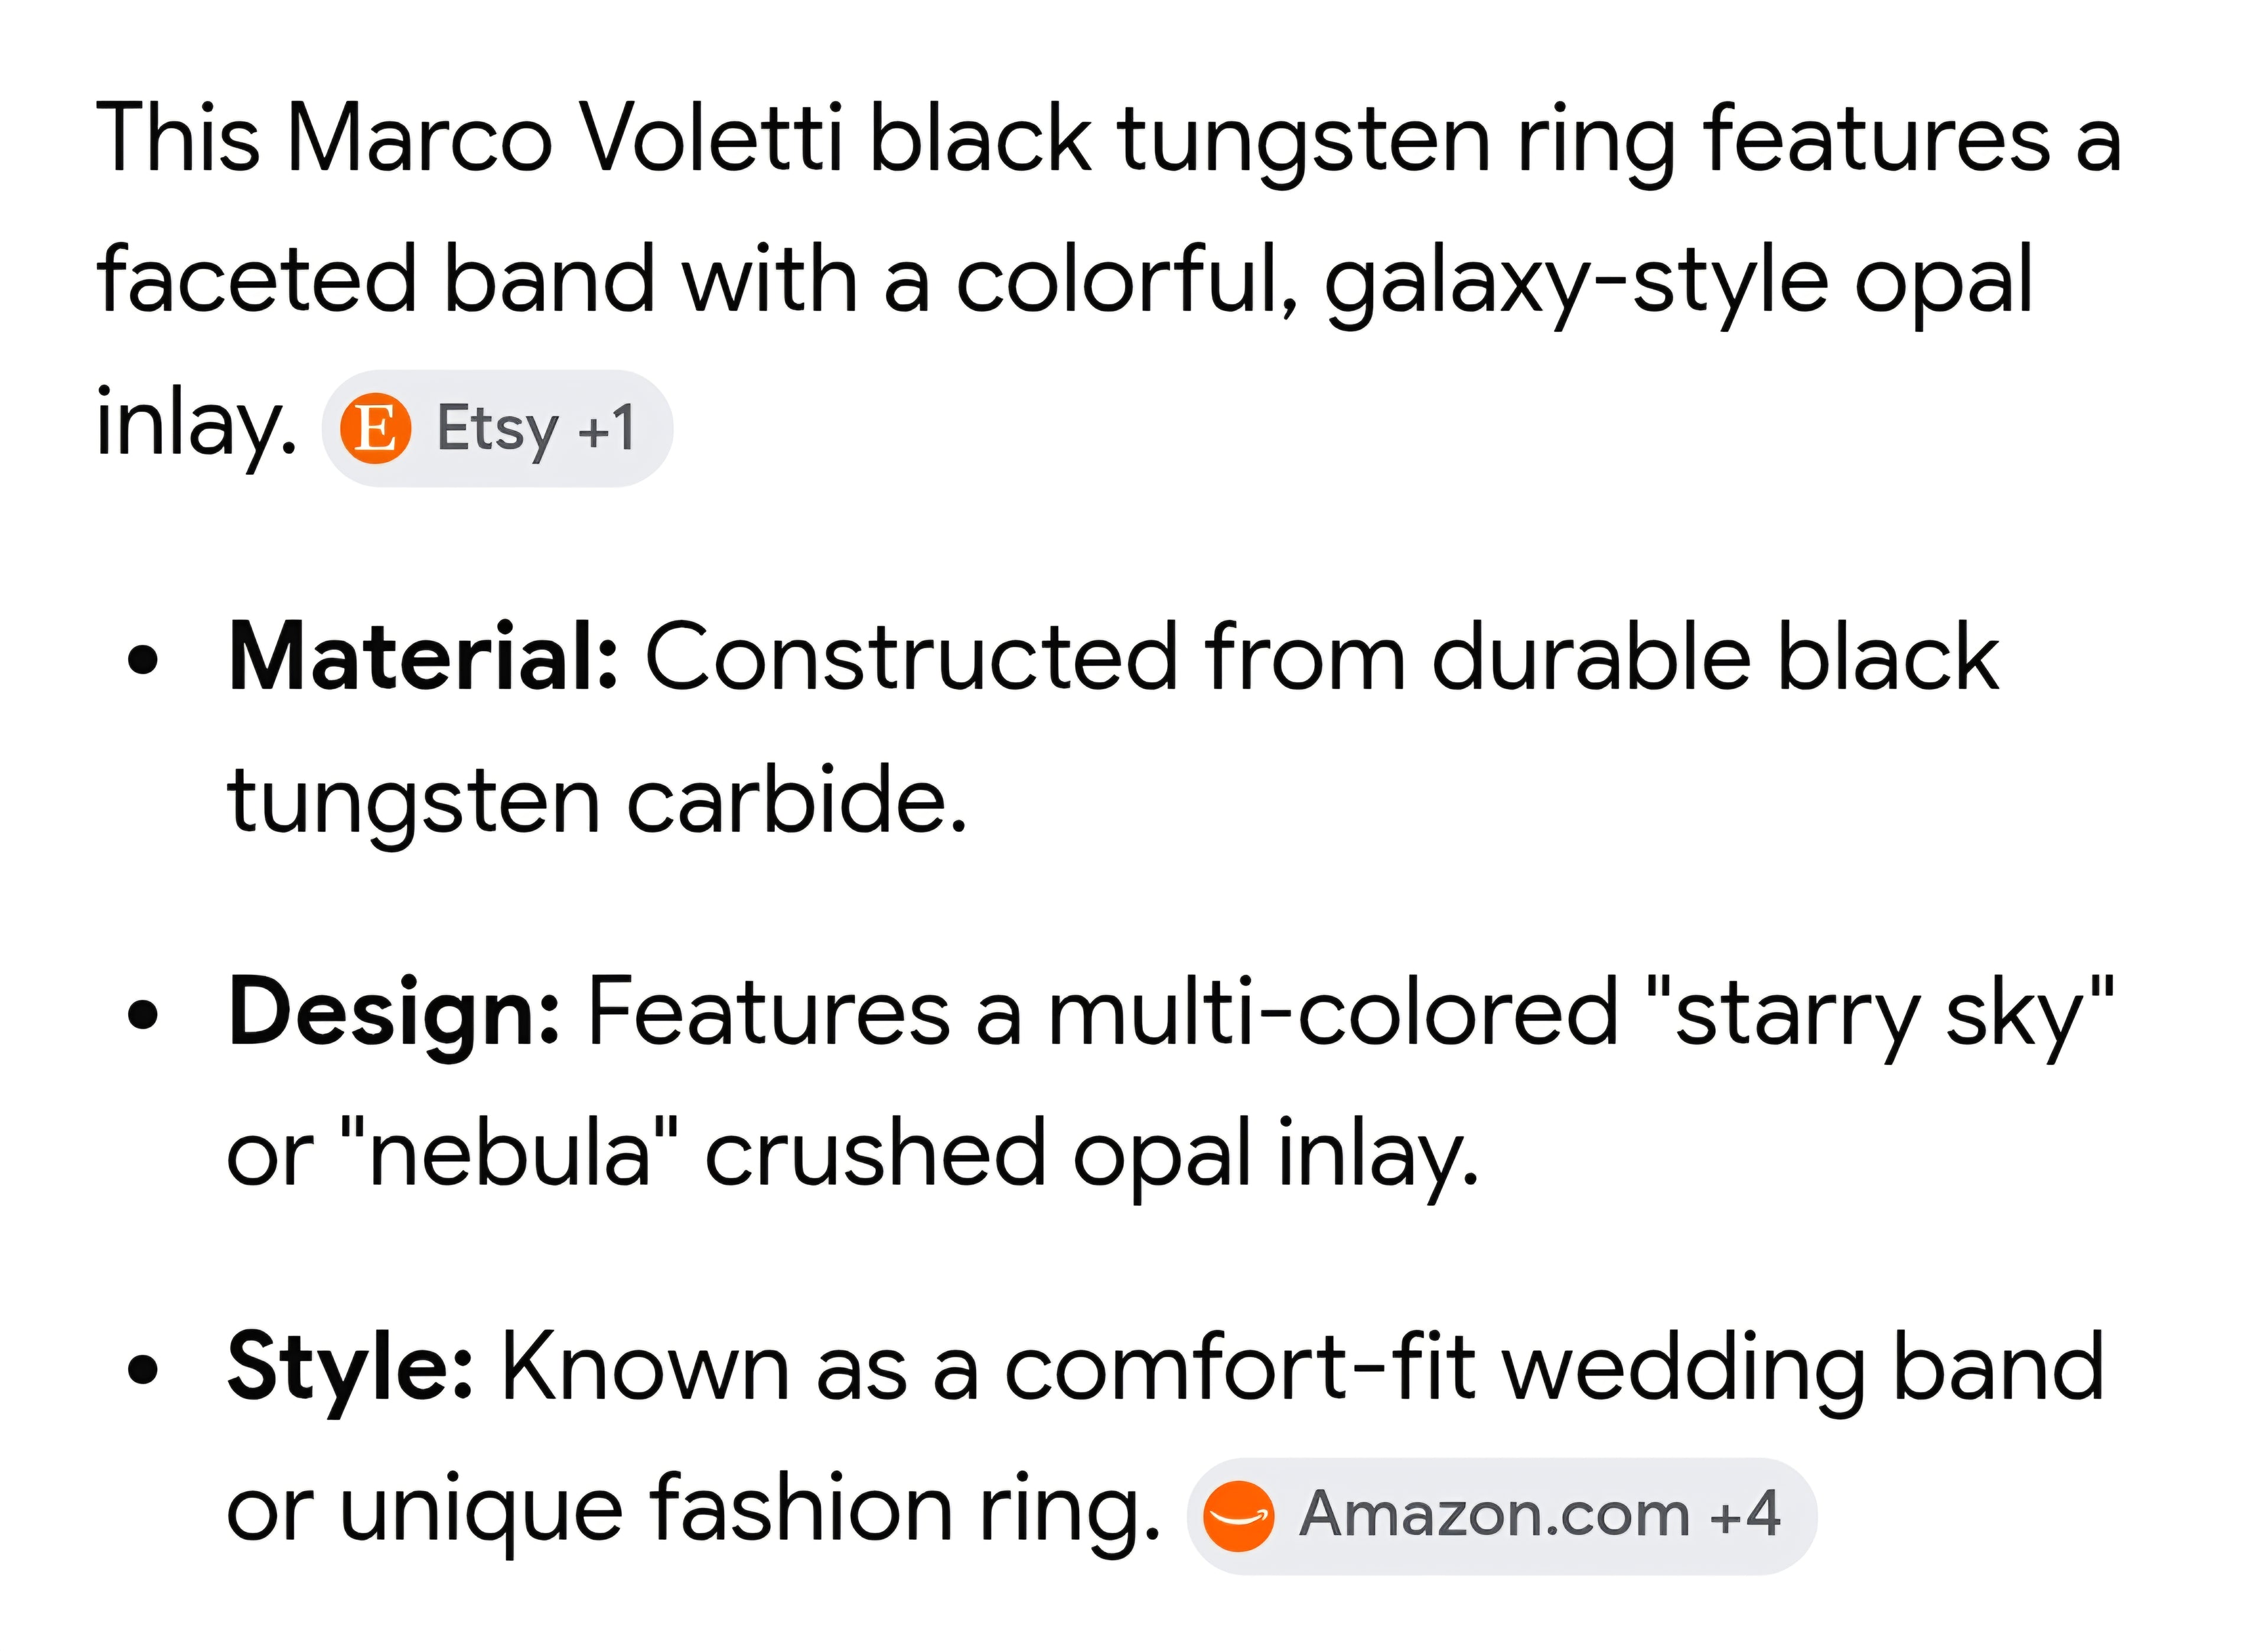Click the +1 count beside Etsy
This screenshot has width=2268, height=1651.
point(606,428)
